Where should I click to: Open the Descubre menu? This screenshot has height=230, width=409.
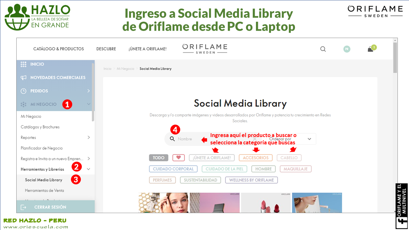(x=106, y=49)
